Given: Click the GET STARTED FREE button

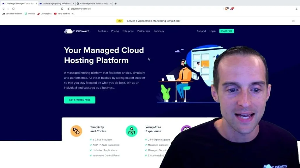Looking at the screenshot, I should click(x=80, y=100).
